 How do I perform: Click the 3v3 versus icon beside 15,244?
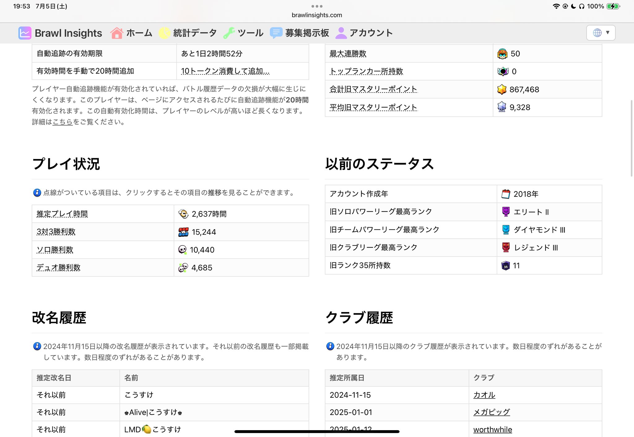pos(183,232)
